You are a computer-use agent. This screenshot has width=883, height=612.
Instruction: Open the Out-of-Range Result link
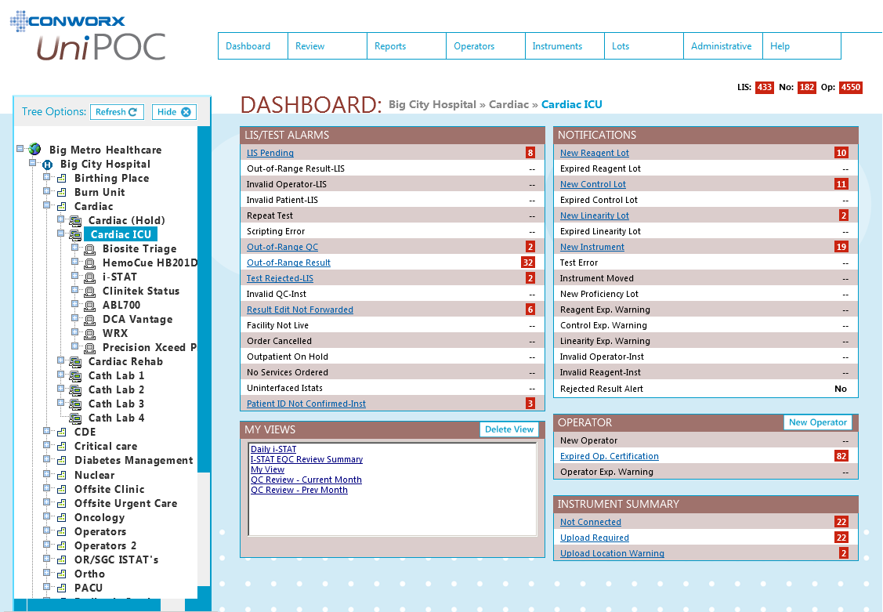pos(288,263)
